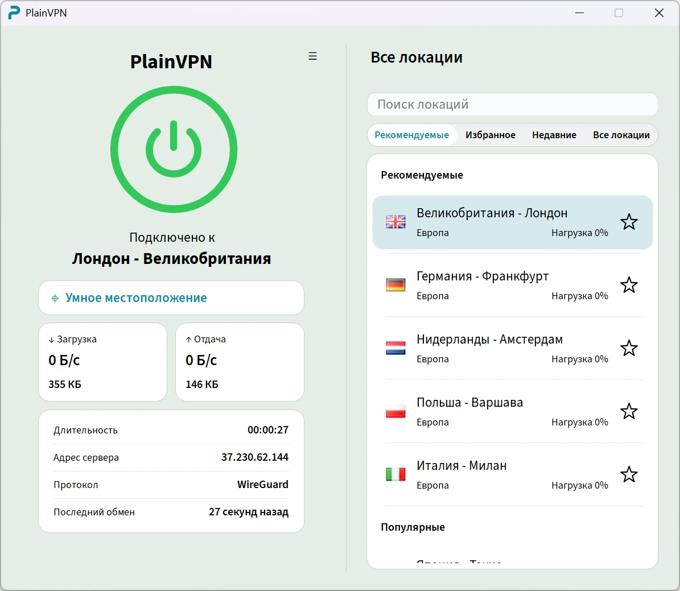Click the Рекомендуемые section header

tap(422, 175)
